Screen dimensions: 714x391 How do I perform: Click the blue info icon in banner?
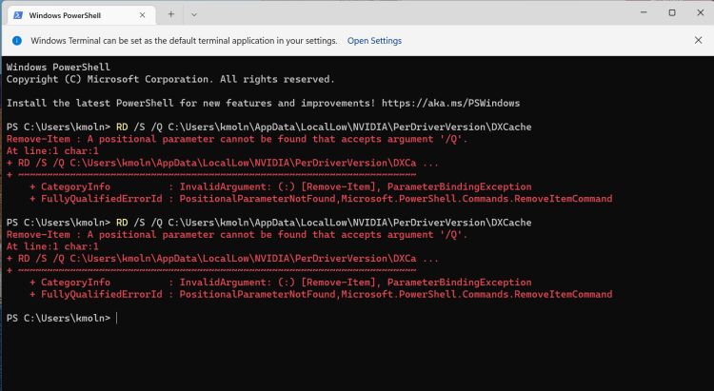(17, 41)
